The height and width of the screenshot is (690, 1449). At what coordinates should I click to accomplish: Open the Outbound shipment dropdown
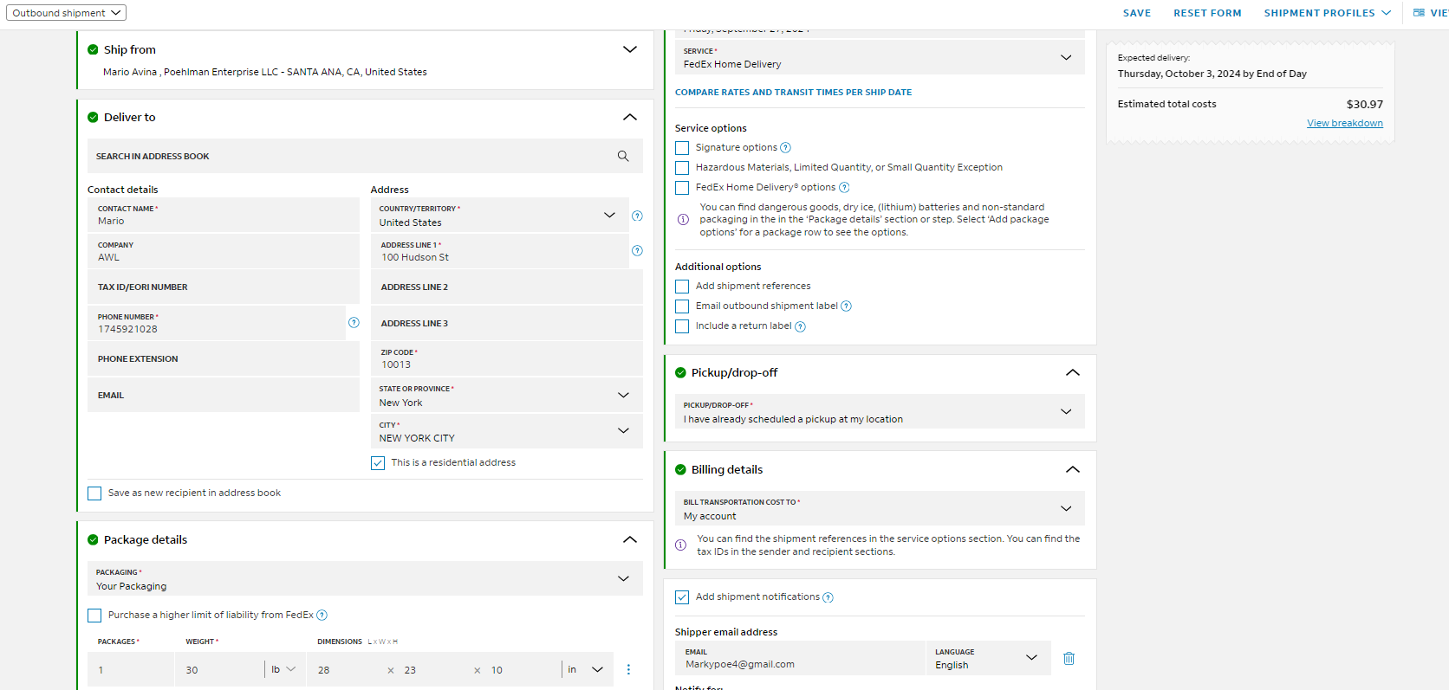[66, 13]
